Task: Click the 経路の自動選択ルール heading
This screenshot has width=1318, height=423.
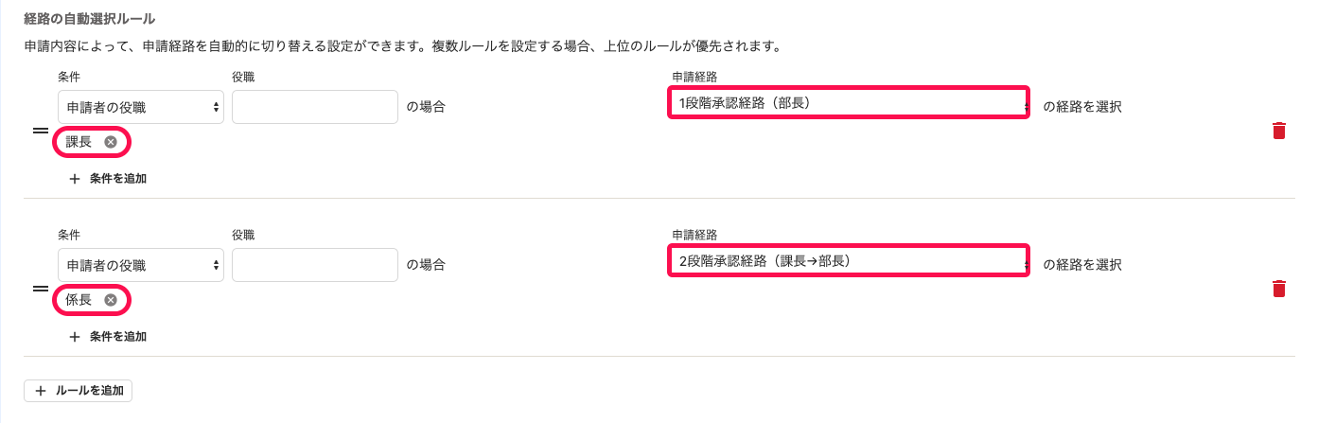Action: (x=90, y=19)
